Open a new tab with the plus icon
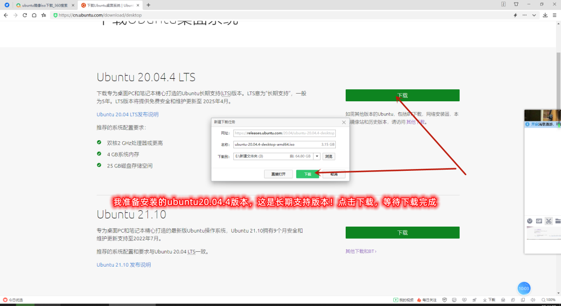Viewport: 561px width, 306px height. tap(148, 5)
